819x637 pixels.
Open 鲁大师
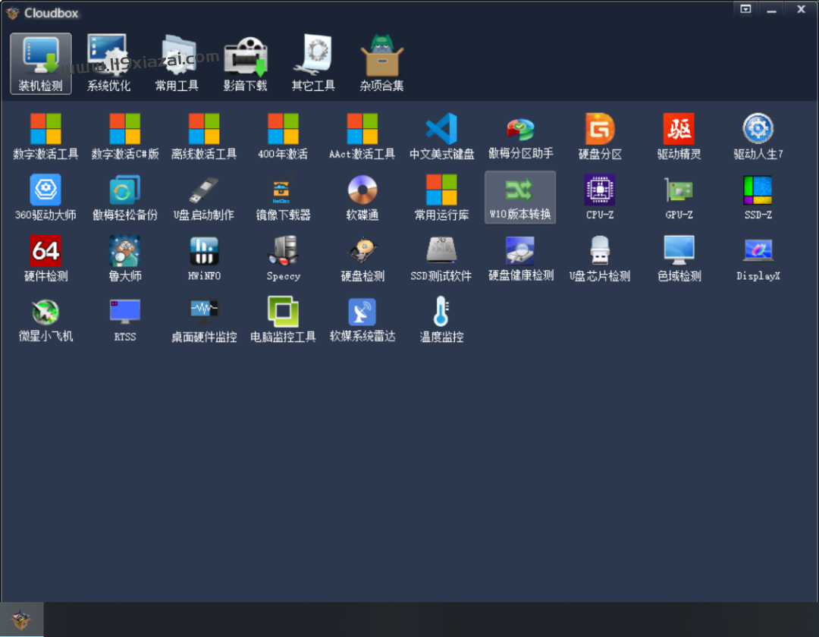pyautogui.click(x=125, y=259)
